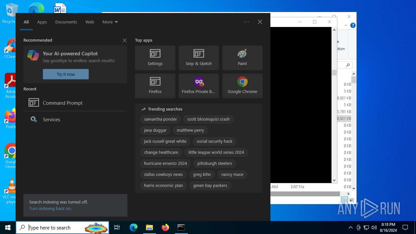The image size is (416, 234).
Task: Launch Snip & Sketch from Top apps
Action: 199,58
